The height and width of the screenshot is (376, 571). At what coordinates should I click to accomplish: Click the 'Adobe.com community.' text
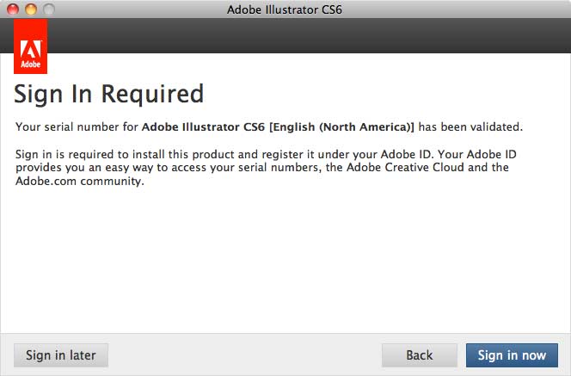(x=80, y=181)
